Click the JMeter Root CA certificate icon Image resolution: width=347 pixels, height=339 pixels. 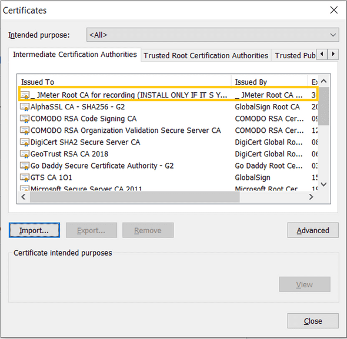(x=25, y=95)
